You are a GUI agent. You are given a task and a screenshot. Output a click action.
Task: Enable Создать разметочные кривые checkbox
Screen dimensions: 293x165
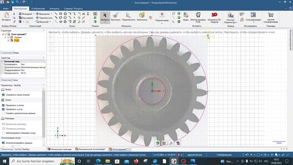pos(3,113)
